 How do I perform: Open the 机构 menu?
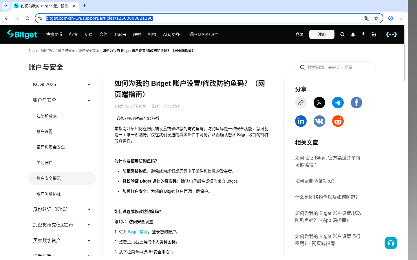pos(152,34)
